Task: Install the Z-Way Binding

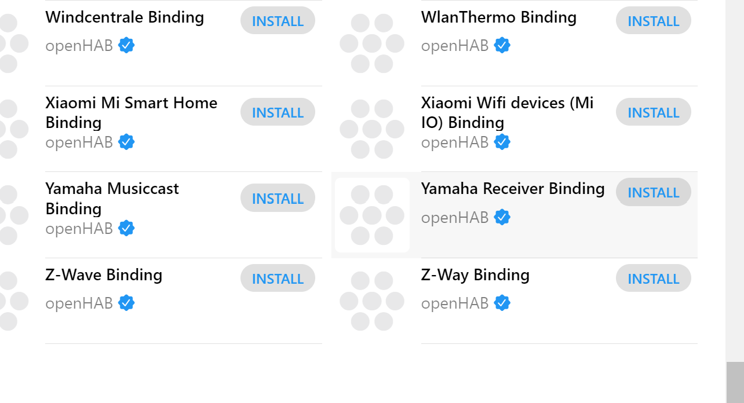Action: pyautogui.click(x=653, y=279)
